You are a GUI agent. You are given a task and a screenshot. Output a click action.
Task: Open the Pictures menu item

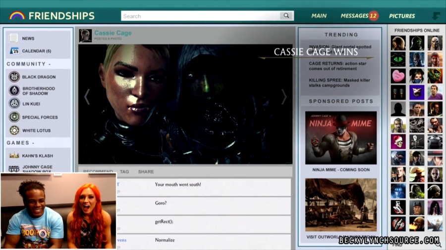(402, 16)
